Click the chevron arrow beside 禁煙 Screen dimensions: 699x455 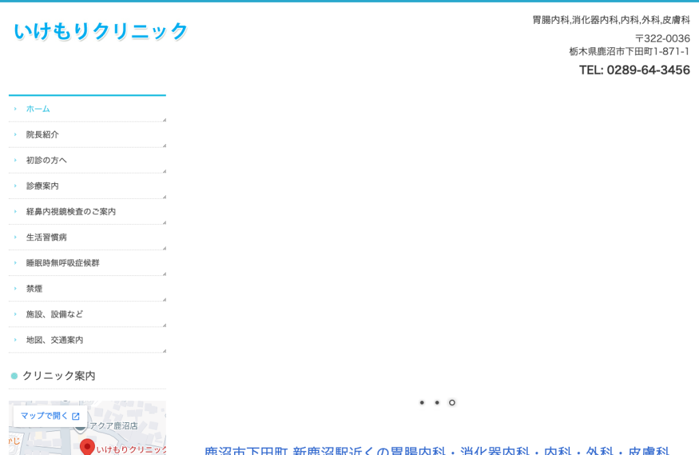[15, 288]
